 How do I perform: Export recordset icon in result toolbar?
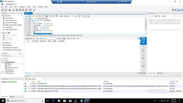64,38
